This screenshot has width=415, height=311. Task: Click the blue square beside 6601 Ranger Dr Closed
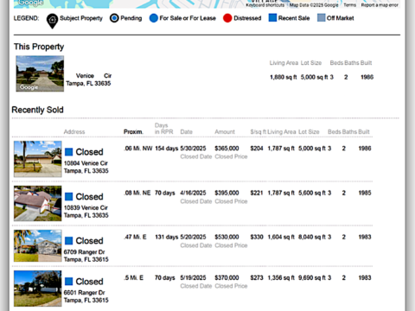[68, 282]
